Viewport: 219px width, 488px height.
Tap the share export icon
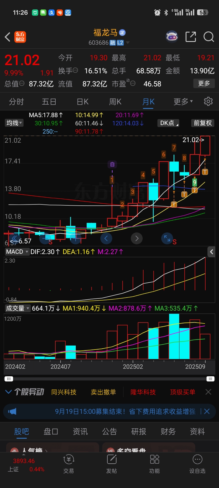[191, 37]
